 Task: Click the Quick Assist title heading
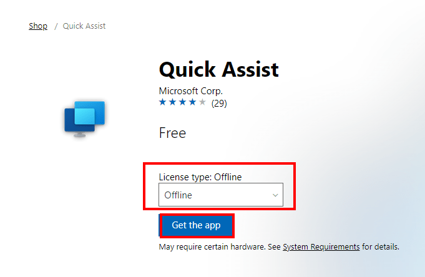[x=218, y=69]
